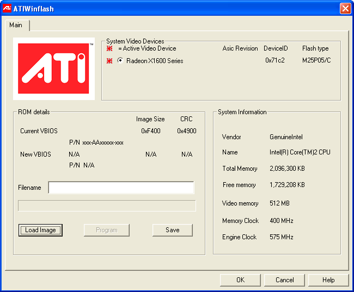Click the video memory value 512 MB
The height and width of the screenshot is (292, 354).
tap(279, 203)
